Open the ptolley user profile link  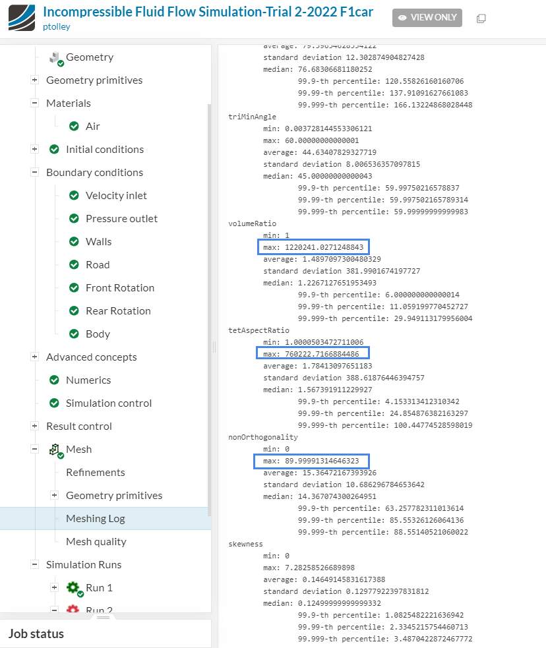(56, 26)
